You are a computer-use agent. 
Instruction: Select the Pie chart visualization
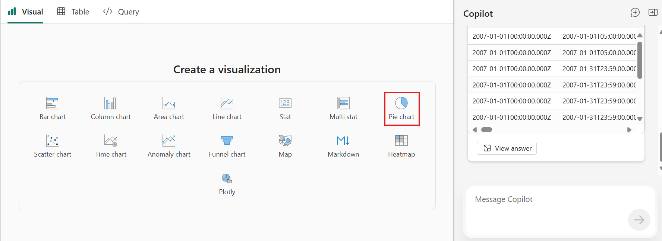[x=401, y=109]
